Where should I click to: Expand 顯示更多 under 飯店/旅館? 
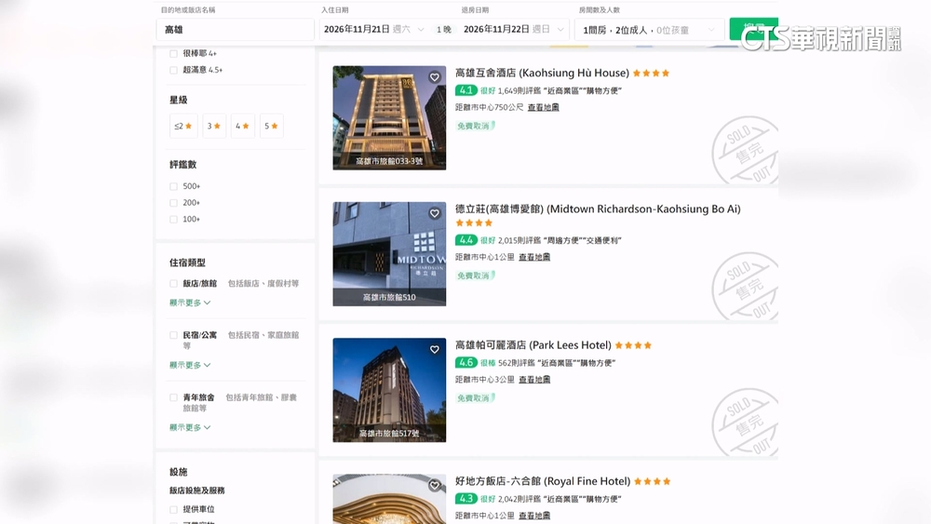point(190,302)
